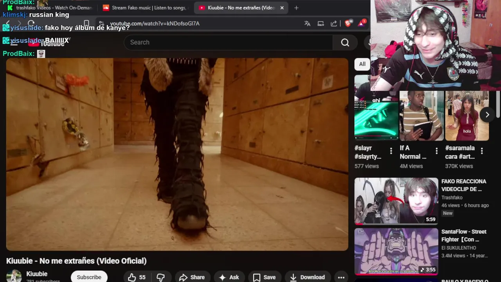Click the 3:55 duration badge

(x=427, y=270)
